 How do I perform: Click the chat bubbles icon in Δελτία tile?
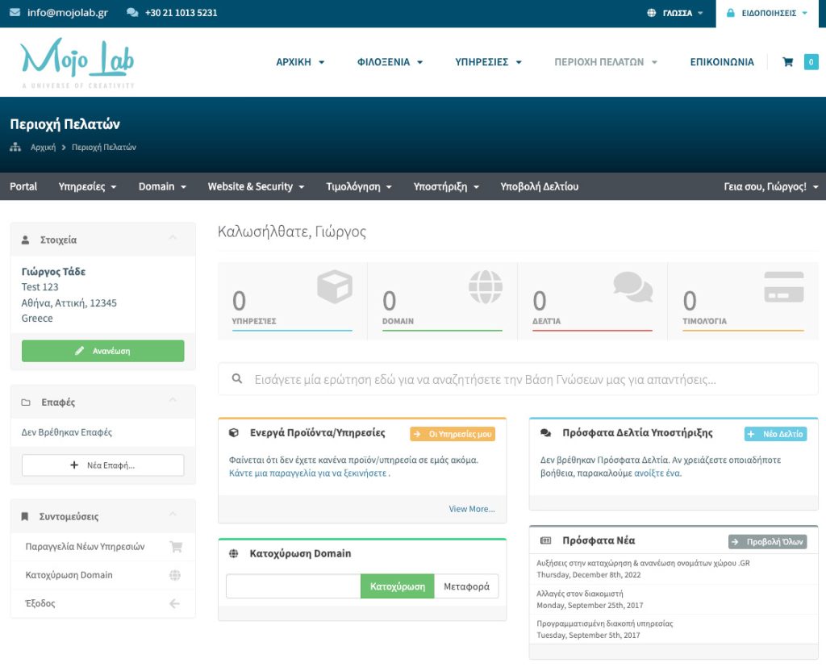pyautogui.click(x=632, y=287)
